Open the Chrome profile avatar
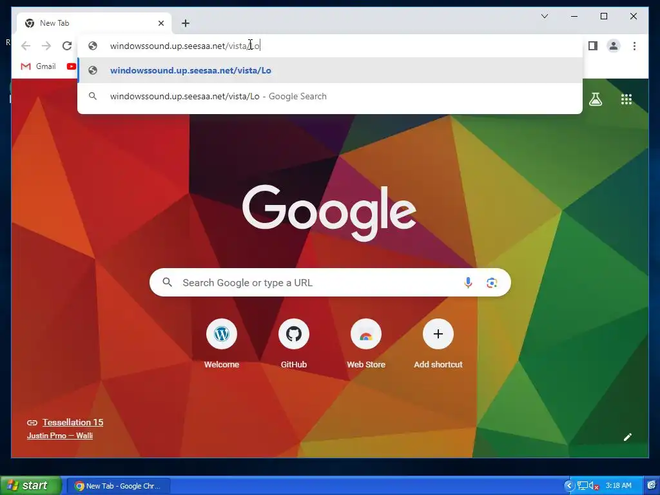This screenshot has width=660, height=495. 614,46
